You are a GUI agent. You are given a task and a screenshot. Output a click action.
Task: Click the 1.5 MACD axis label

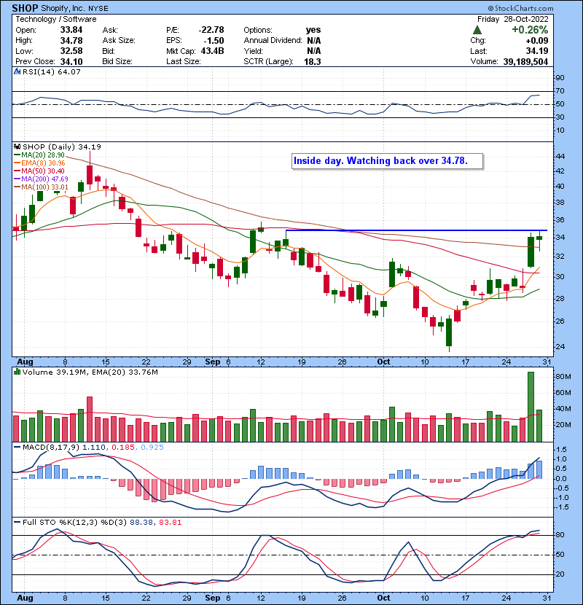[561, 450]
